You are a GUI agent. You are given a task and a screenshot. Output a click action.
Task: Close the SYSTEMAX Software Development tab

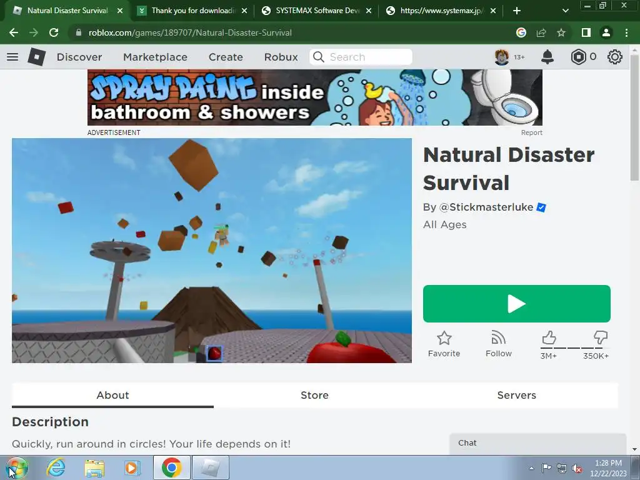pyautogui.click(x=369, y=11)
